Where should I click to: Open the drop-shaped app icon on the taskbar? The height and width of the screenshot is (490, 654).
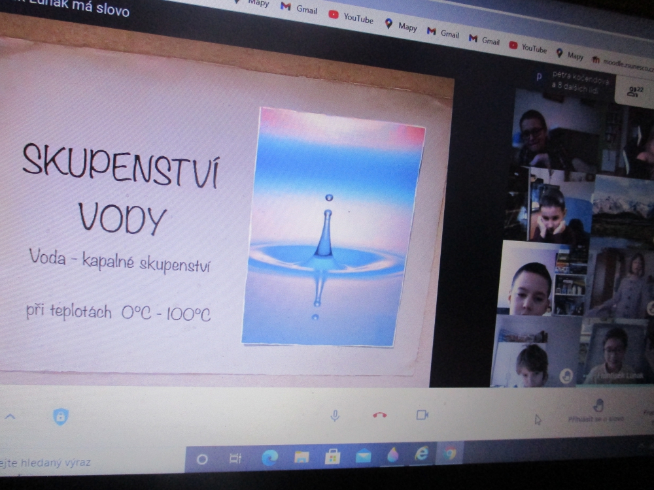point(393,455)
